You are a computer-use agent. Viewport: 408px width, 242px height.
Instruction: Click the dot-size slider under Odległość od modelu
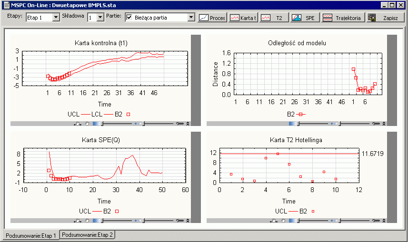click(350, 124)
